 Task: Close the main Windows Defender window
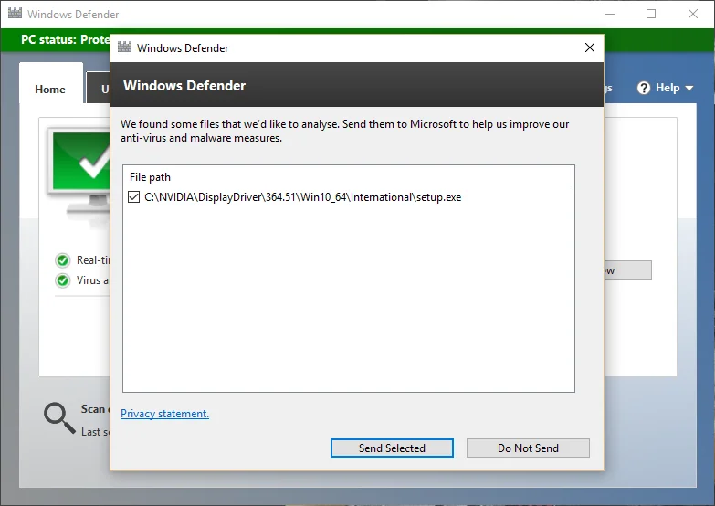tap(693, 14)
